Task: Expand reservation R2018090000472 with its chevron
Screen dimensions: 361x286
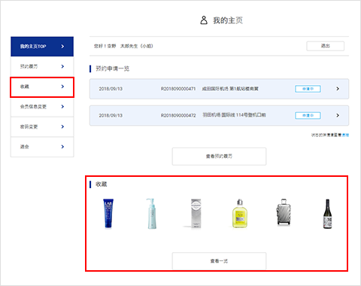Action: pos(338,115)
